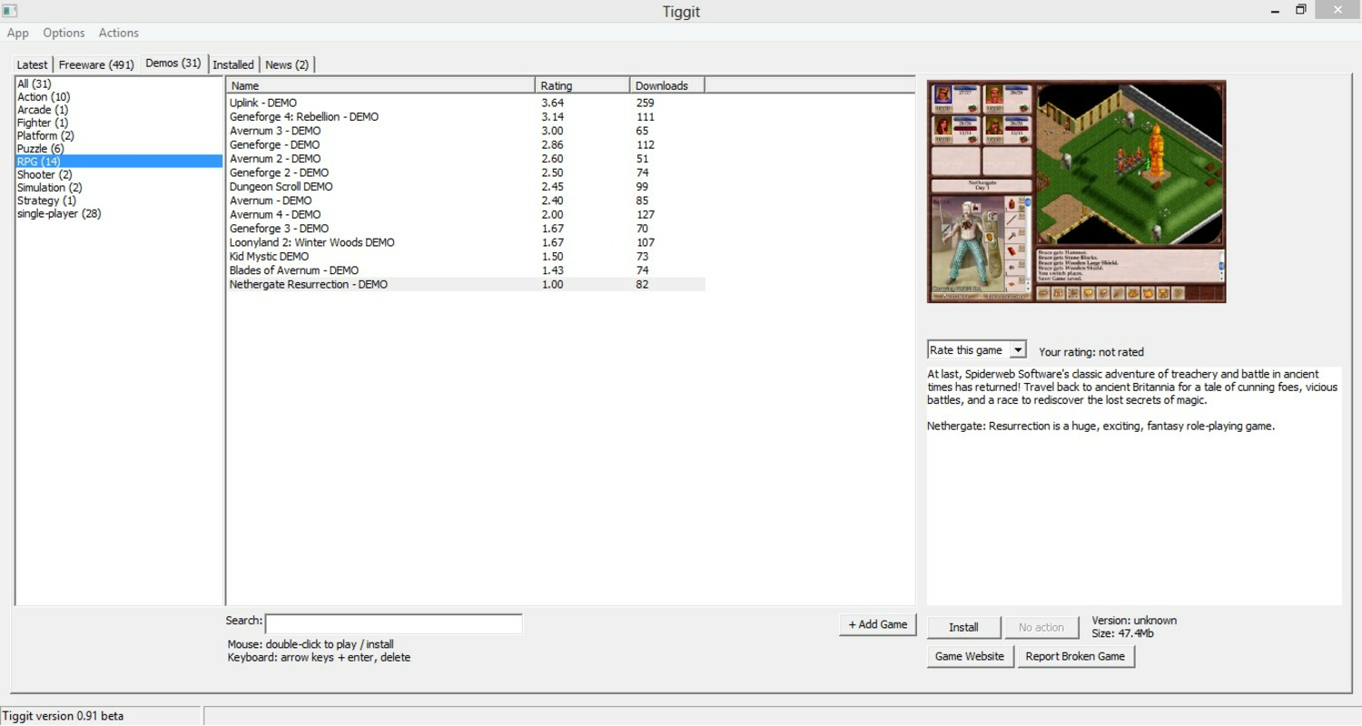Select Geneforge 4: Rebellion - DEMO row

466,116
